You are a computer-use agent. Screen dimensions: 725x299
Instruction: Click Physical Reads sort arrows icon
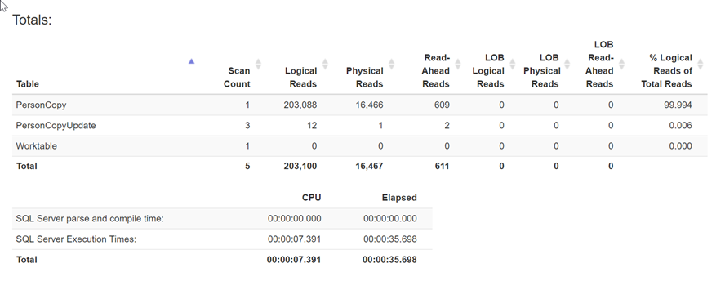click(391, 64)
